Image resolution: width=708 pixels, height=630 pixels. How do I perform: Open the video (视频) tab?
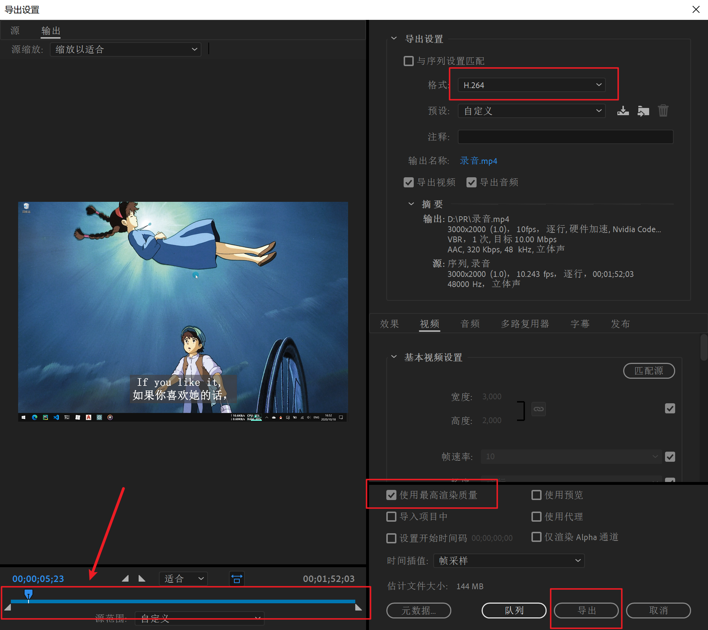(x=430, y=324)
